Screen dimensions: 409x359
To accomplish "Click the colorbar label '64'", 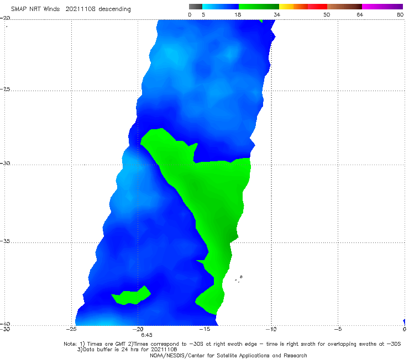I will click(360, 14).
